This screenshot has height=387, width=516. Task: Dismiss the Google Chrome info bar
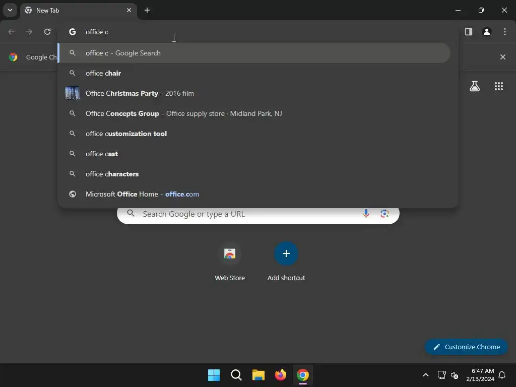(503, 57)
